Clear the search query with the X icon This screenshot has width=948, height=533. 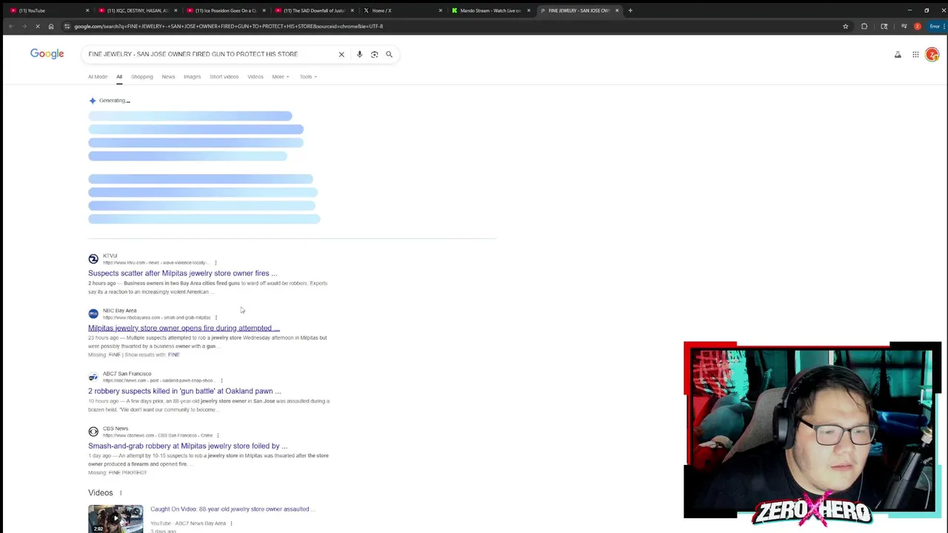pos(341,54)
